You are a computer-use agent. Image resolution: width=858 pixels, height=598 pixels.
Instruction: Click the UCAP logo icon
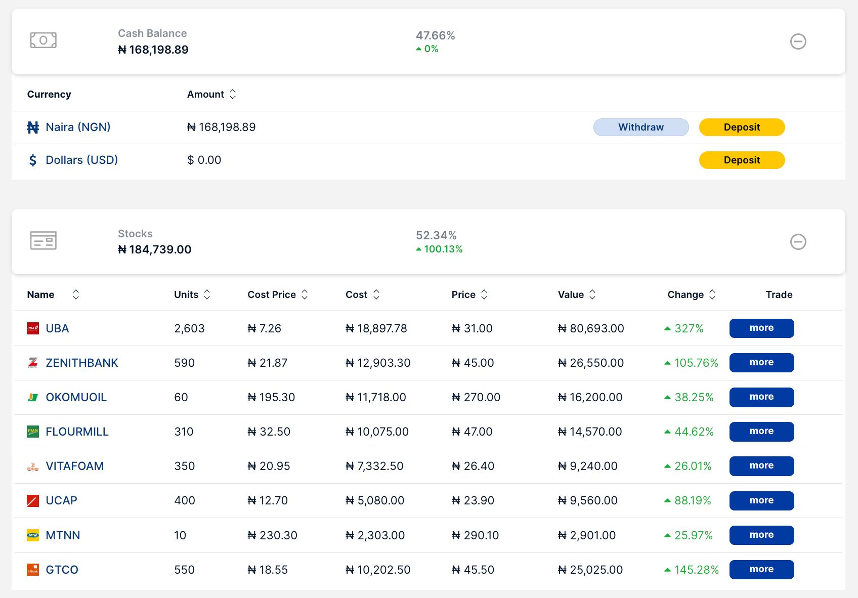(x=33, y=501)
